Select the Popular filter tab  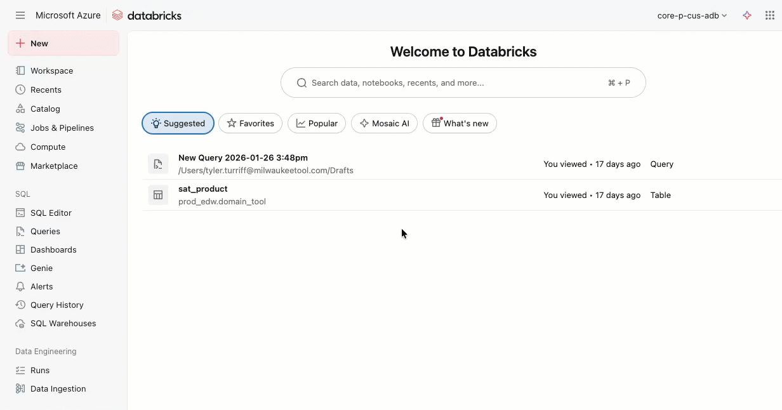tap(317, 123)
